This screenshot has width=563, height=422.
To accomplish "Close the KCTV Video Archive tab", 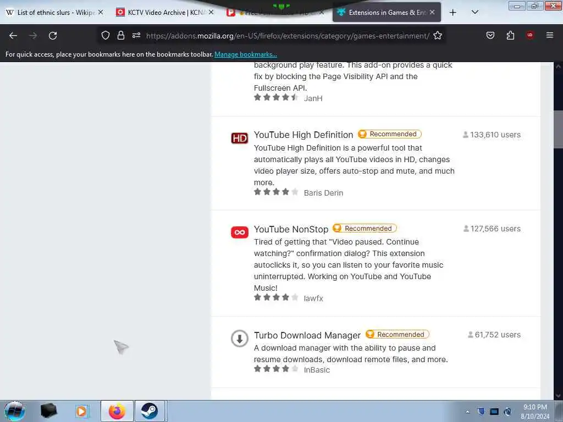I will (211, 12).
